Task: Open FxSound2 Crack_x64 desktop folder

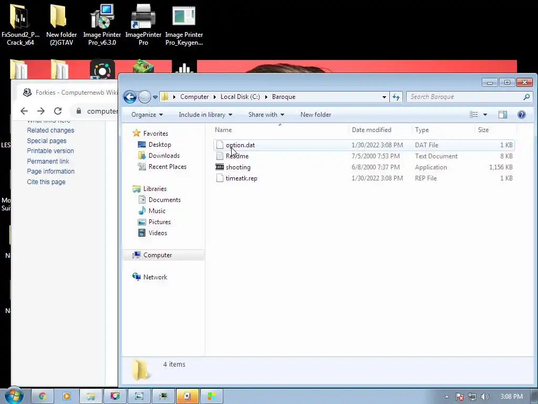Action: (x=20, y=25)
